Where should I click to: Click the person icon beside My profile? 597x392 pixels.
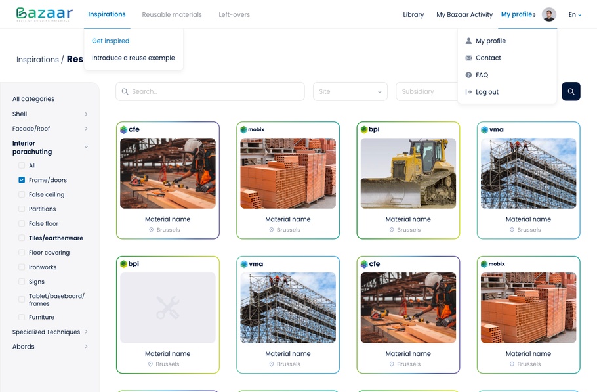pos(468,41)
